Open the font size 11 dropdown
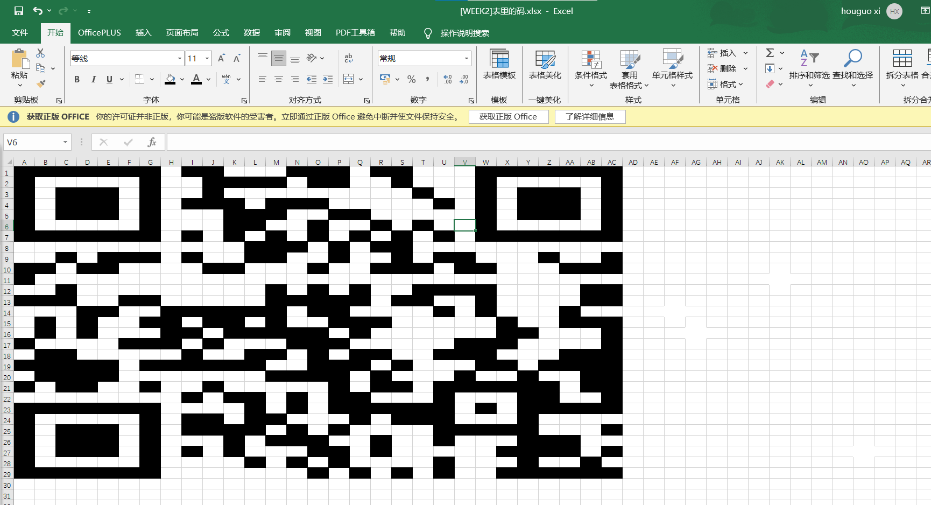Viewport: 931px width, 505px height. tap(207, 58)
